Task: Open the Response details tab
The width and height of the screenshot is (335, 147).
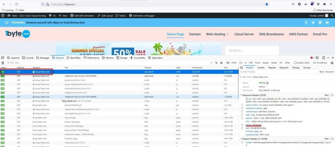Action: click(x=284, y=68)
